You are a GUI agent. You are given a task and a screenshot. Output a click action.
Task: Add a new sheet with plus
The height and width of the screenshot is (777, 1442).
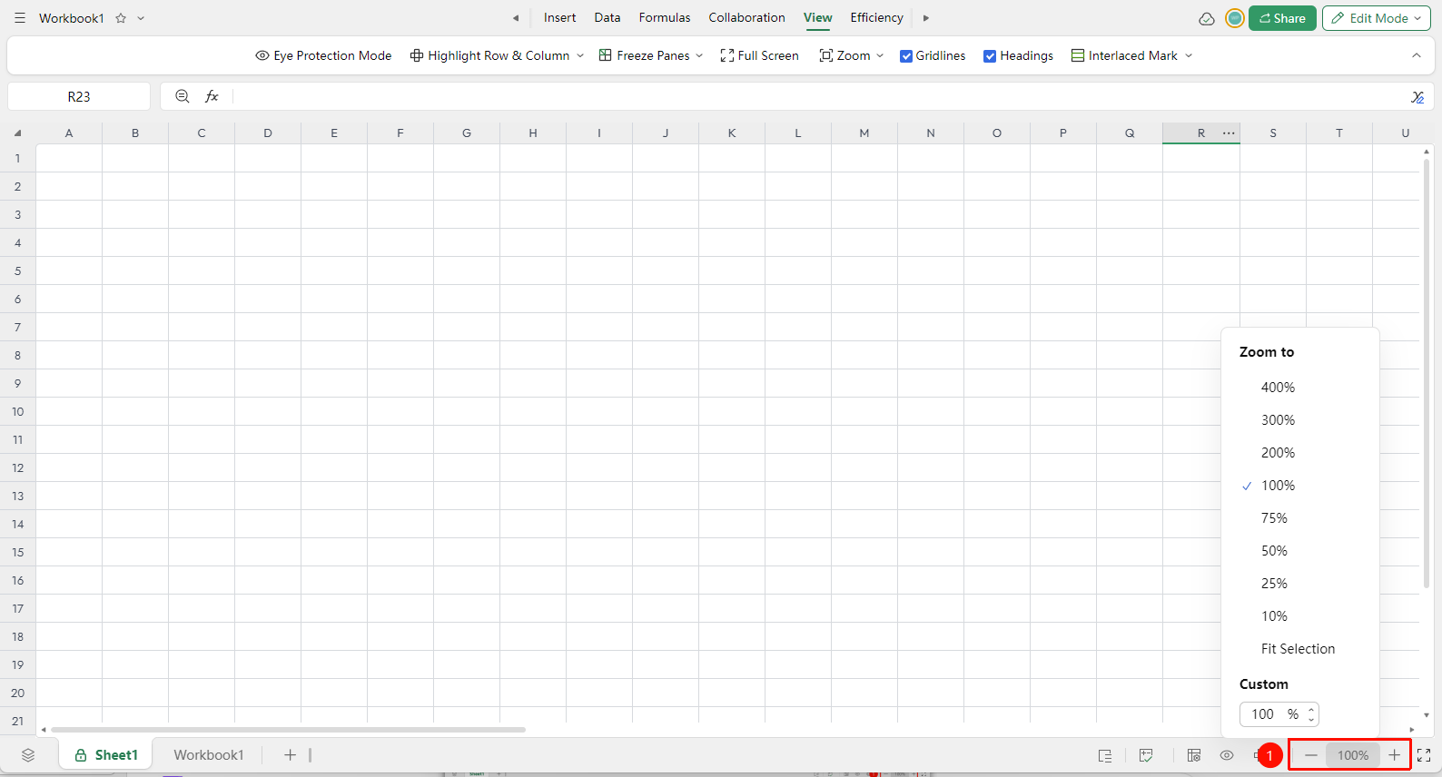coord(290,755)
